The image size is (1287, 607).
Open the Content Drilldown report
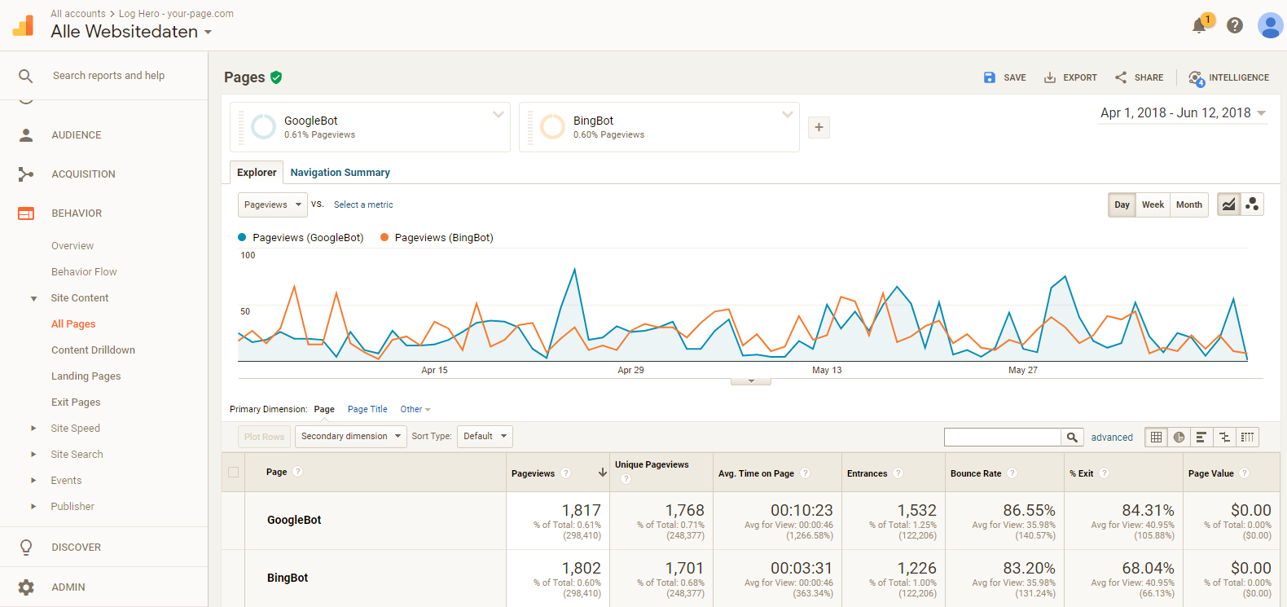point(93,350)
